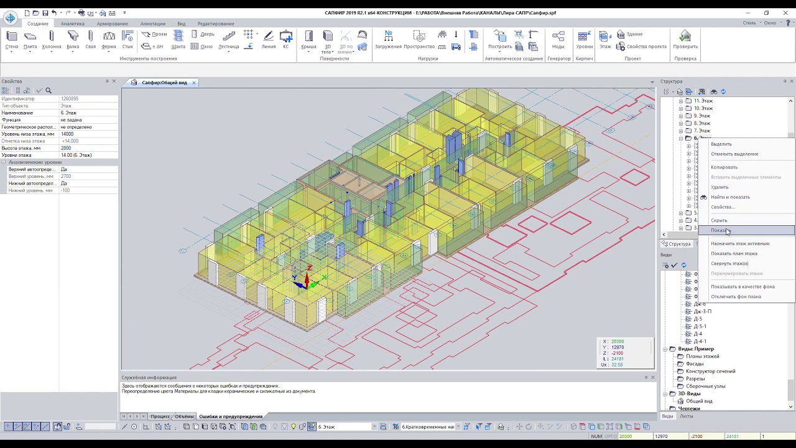Image resolution: width=796 pixels, height=448 pixels.
Task: Select the Балка beam tool
Action: pos(73,40)
